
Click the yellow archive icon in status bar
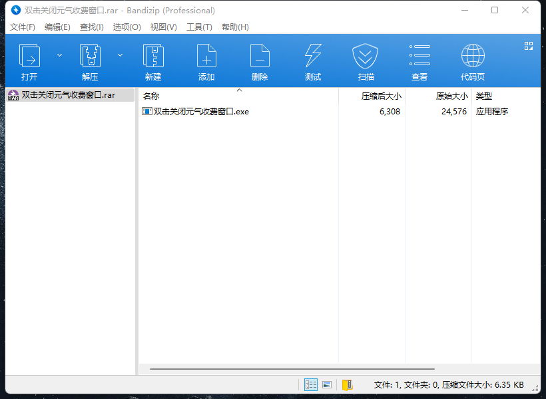[x=346, y=384]
